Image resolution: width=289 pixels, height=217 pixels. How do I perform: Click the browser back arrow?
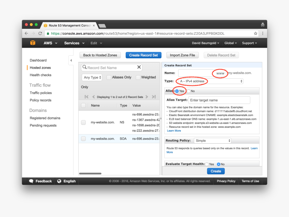[26, 34]
